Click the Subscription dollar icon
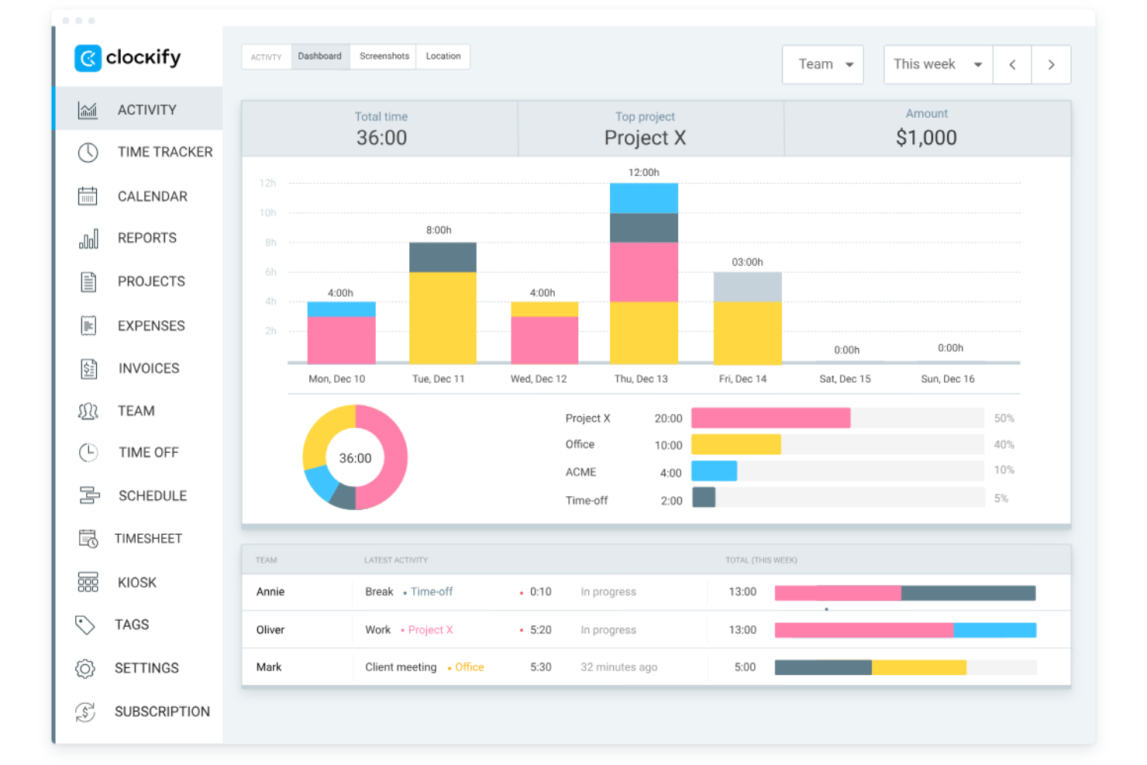 point(85,712)
